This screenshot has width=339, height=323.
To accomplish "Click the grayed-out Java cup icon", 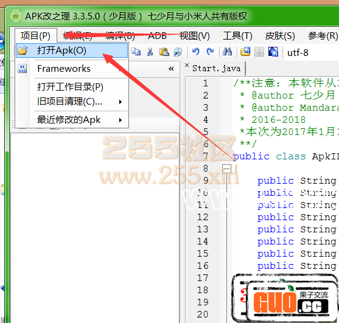I will (259, 52).
